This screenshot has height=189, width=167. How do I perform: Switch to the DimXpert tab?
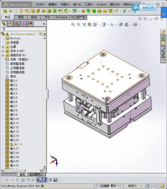pos(62,17)
